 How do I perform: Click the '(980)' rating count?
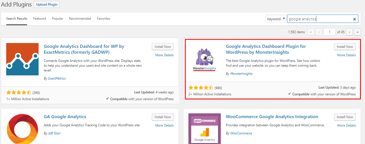(218, 88)
